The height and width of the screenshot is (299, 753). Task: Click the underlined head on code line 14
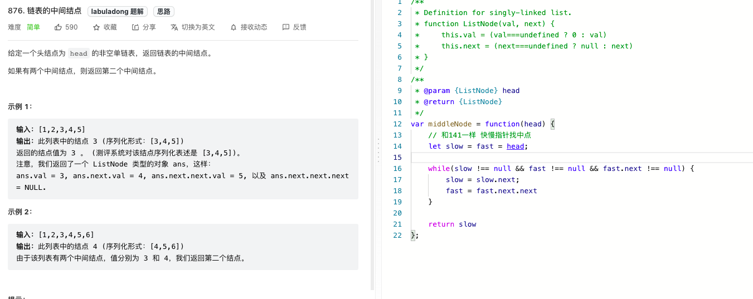click(516, 146)
